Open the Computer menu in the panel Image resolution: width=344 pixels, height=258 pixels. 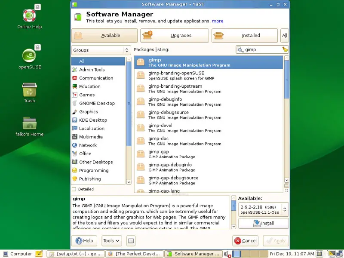point(18,254)
